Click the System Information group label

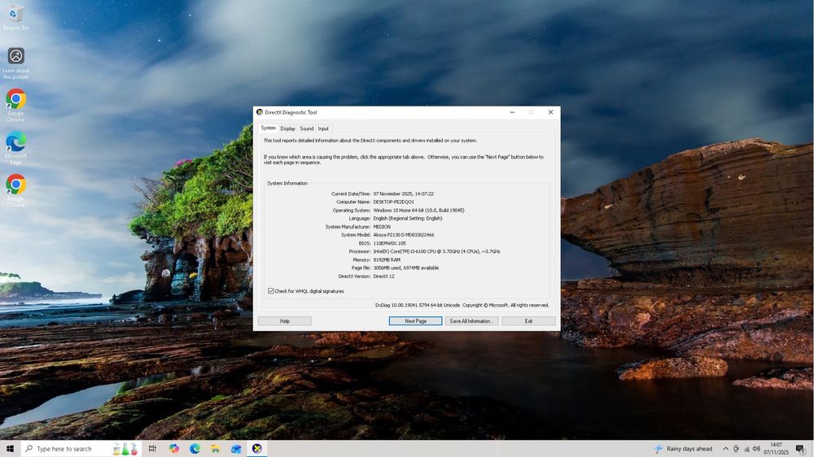click(x=287, y=183)
